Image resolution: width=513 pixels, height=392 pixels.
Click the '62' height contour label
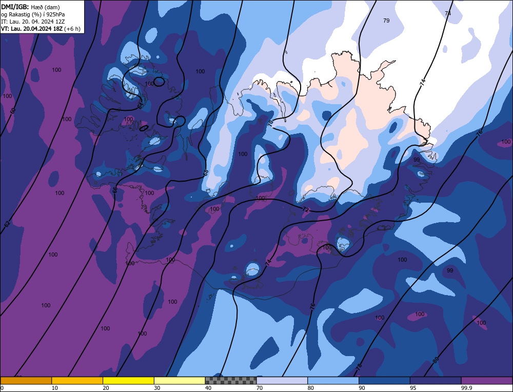pos(7,224)
